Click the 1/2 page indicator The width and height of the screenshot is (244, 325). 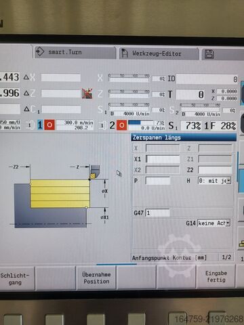click(x=226, y=257)
